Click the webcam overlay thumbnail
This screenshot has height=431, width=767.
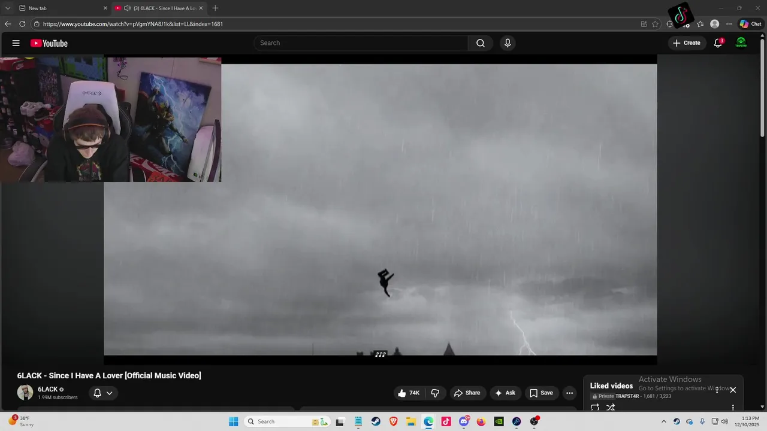[111, 120]
